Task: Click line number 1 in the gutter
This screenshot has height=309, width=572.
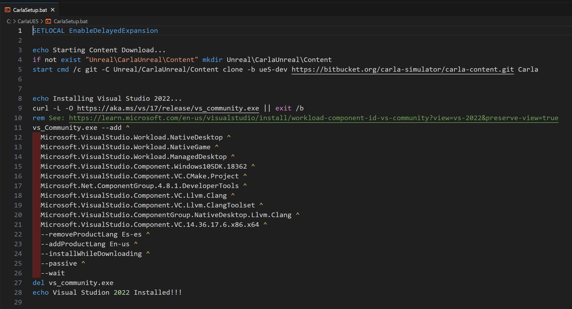Action: (x=20, y=31)
